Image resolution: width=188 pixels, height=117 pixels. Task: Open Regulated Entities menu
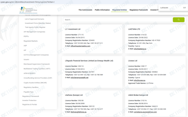(x=120, y=10)
